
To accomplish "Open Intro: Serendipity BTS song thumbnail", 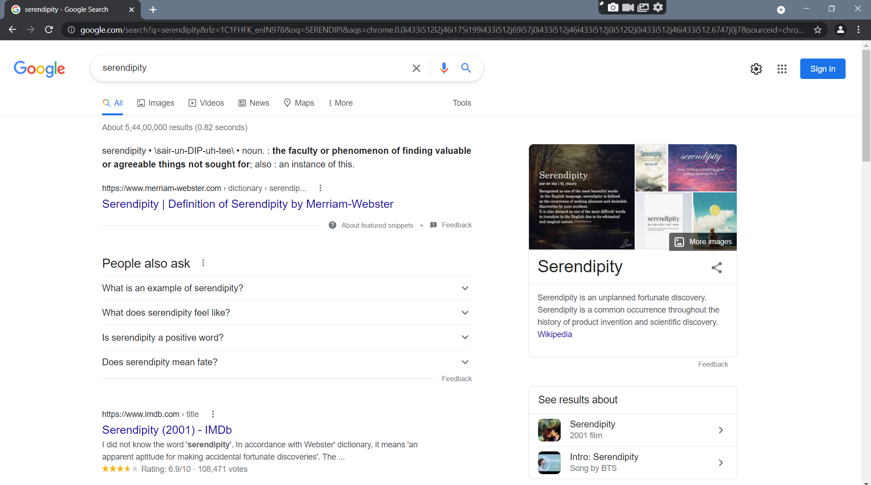I will [x=549, y=463].
